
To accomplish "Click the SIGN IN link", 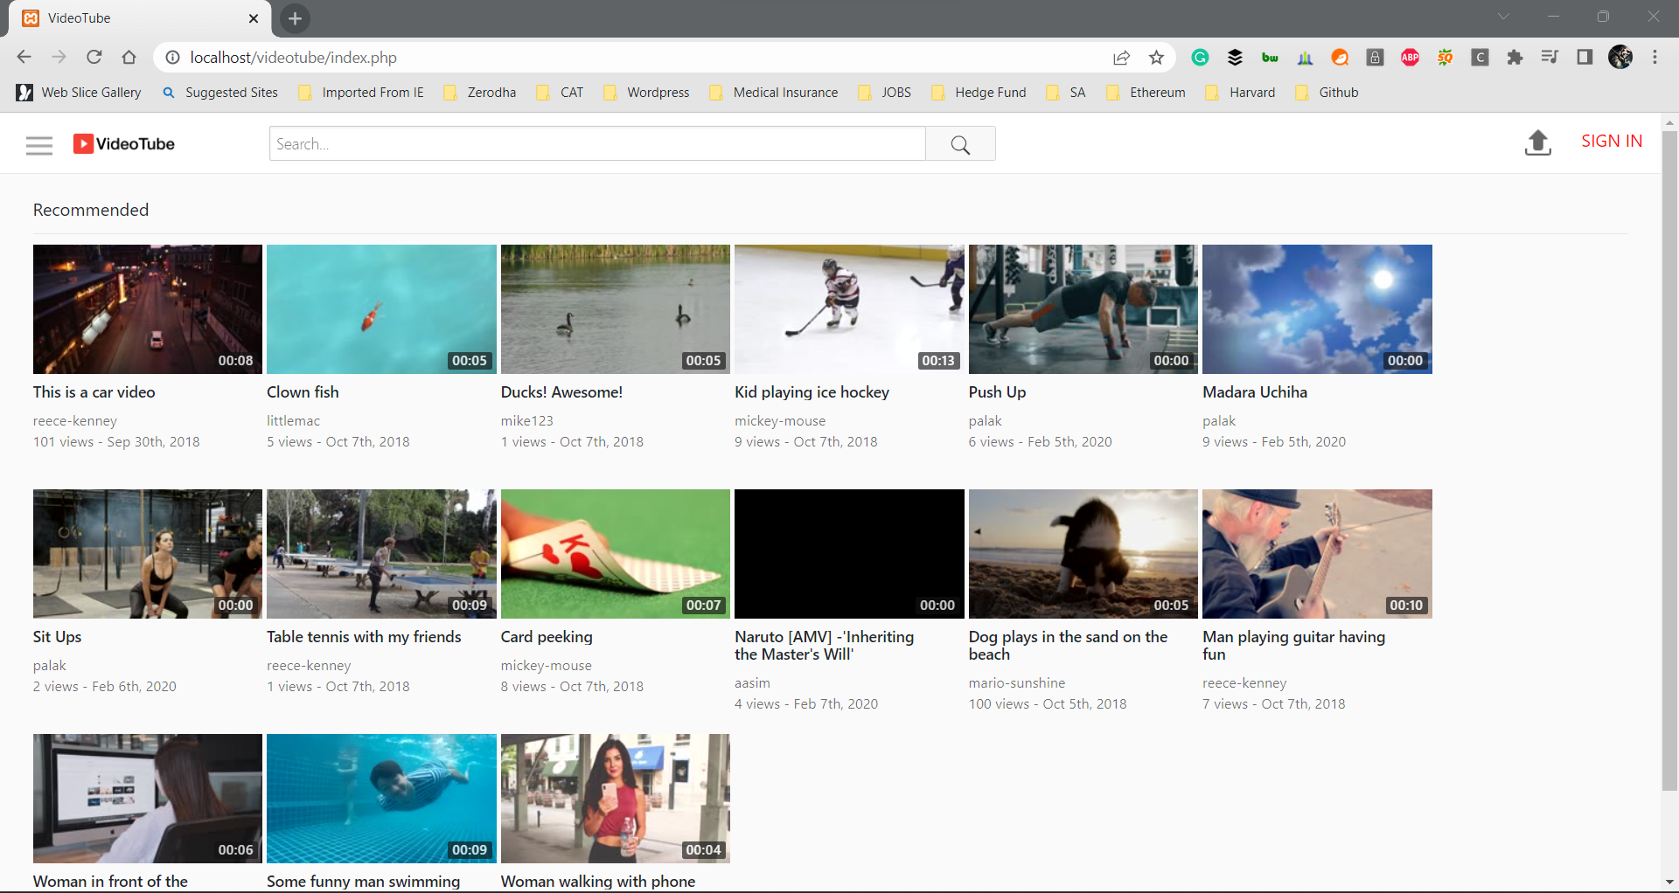I will 1612,141.
